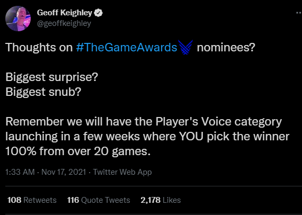
Task: Open the #TheGameAwards hashtag
Action: (126, 47)
